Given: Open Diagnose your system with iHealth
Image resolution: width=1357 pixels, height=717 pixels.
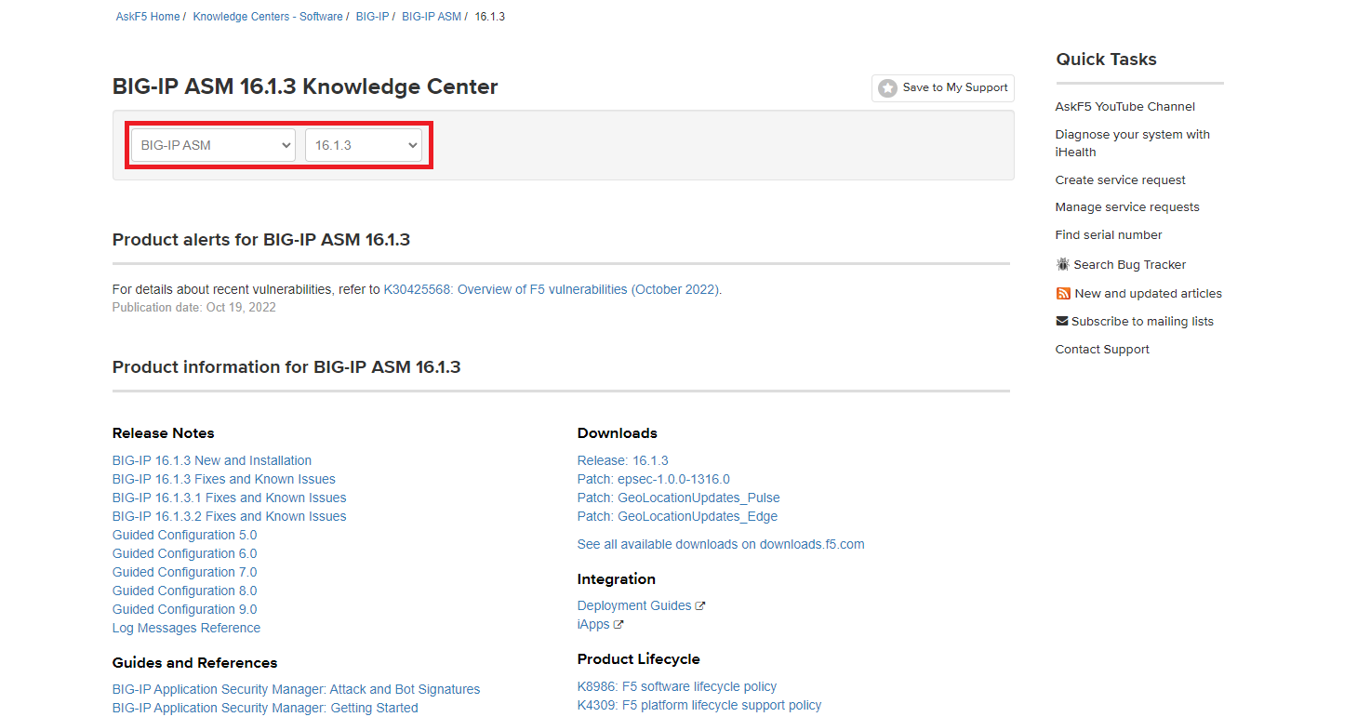Looking at the screenshot, I should click(1132, 143).
